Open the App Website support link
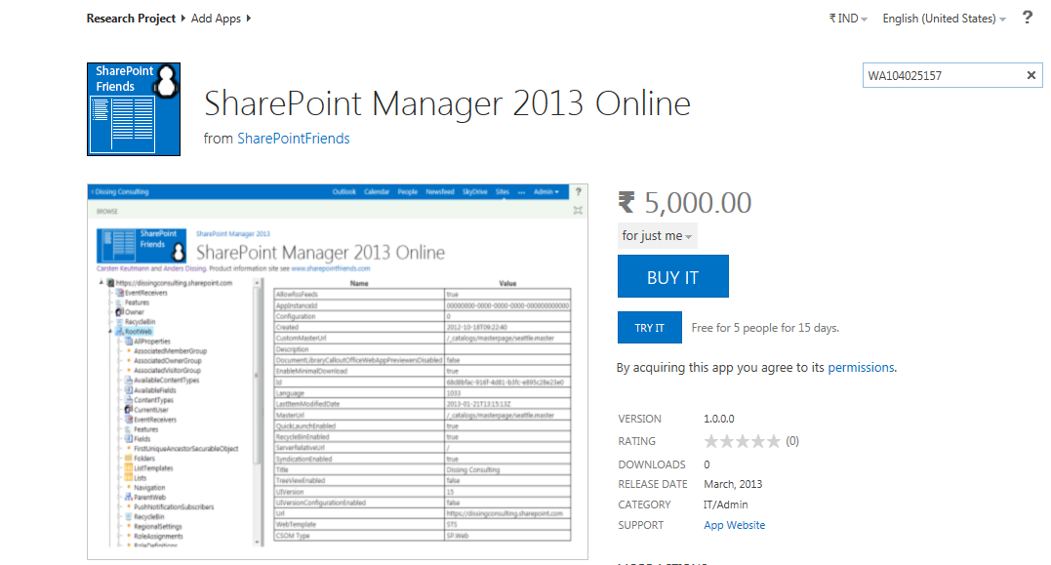Screen dimensions: 1051x565 [734, 525]
